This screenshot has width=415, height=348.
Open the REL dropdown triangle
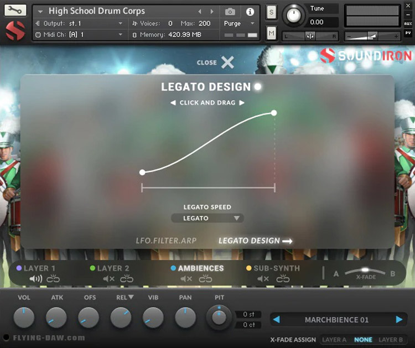coord(131,297)
